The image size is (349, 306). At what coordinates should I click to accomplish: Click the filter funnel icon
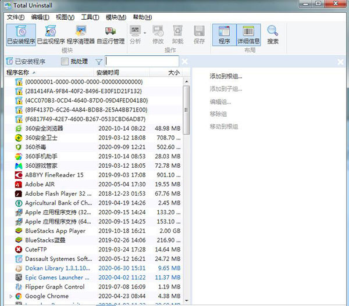click(99, 62)
